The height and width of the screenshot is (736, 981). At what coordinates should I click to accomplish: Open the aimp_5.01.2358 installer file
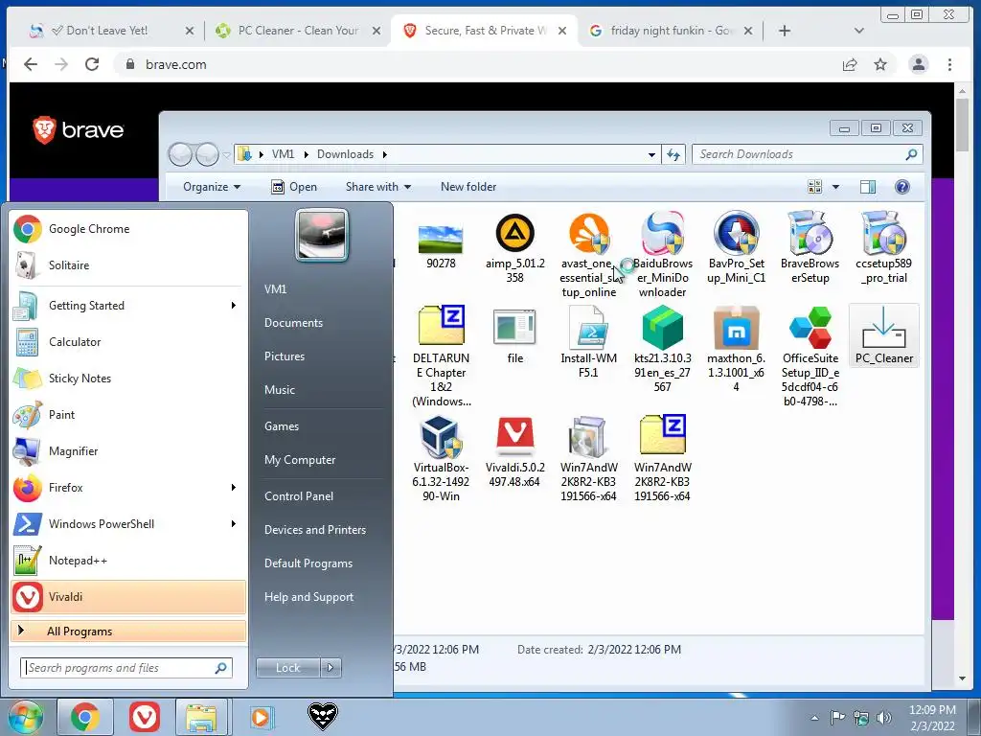click(514, 247)
